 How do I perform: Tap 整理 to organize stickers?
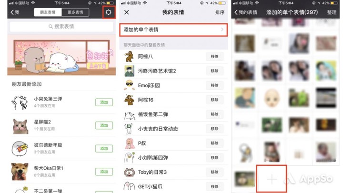click(332, 12)
